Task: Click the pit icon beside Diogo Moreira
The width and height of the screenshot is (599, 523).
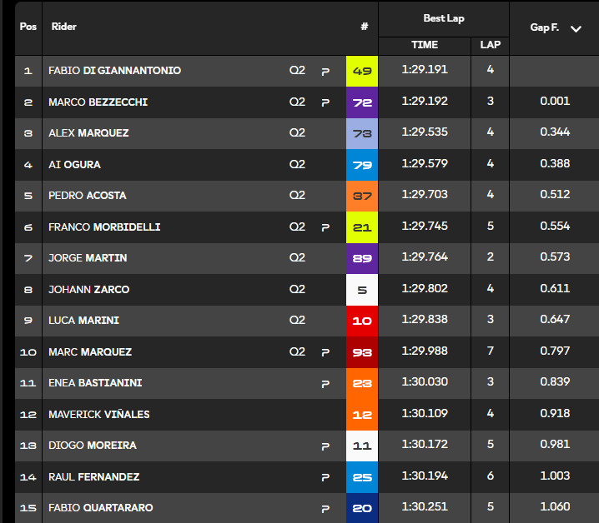Action: [x=325, y=446]
